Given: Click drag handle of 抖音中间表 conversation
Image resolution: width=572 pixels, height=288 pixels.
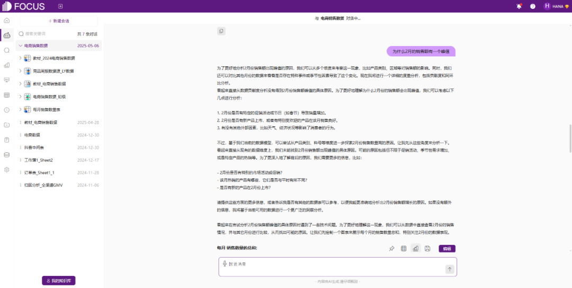Looking at the screenshot, I should [21, 147].
